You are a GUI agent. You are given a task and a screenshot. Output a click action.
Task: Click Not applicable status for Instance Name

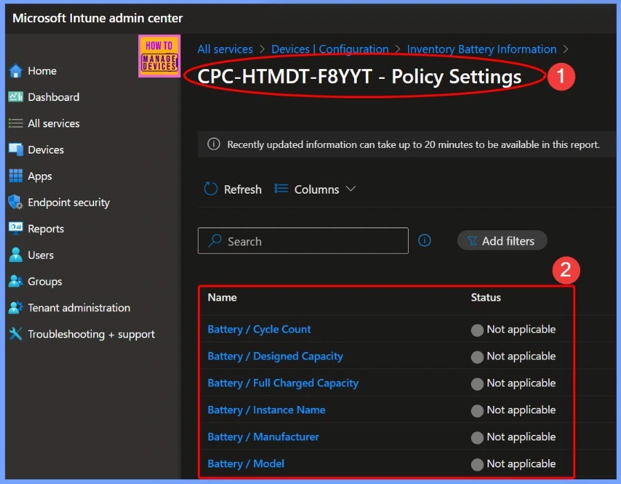(513, 410)
